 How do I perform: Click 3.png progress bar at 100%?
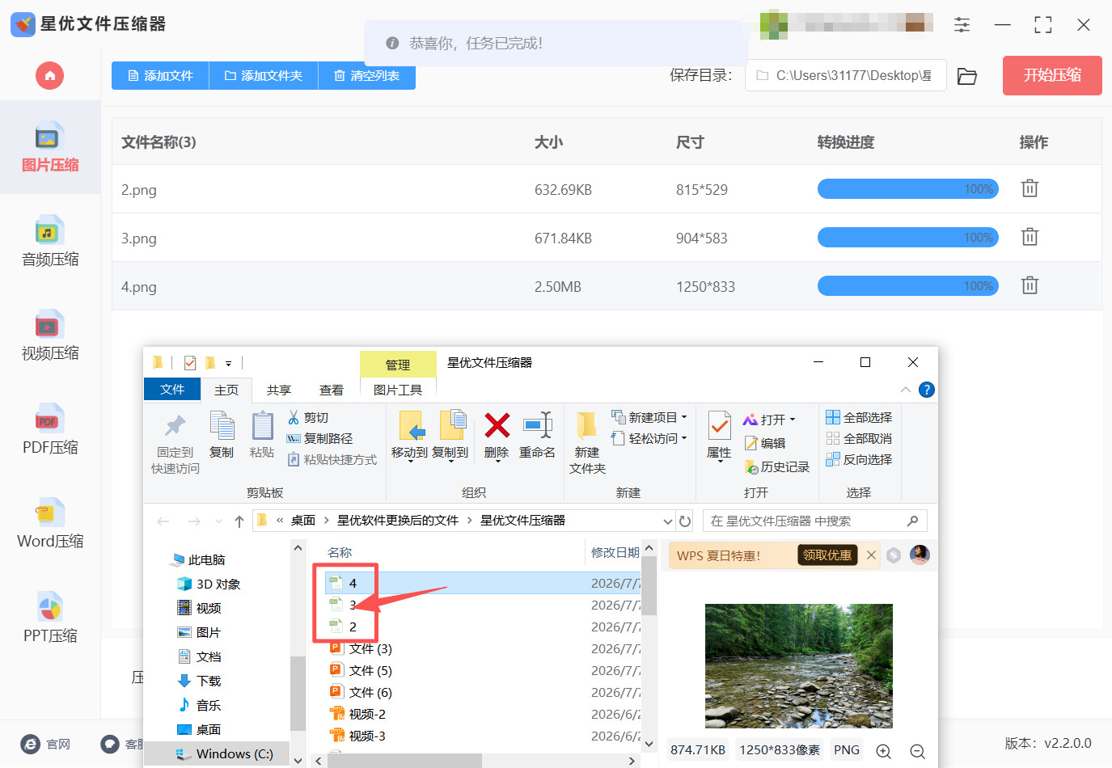point(908,237)
